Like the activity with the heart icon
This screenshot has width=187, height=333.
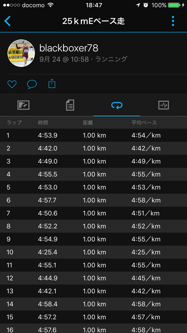[x=12, y=84]
